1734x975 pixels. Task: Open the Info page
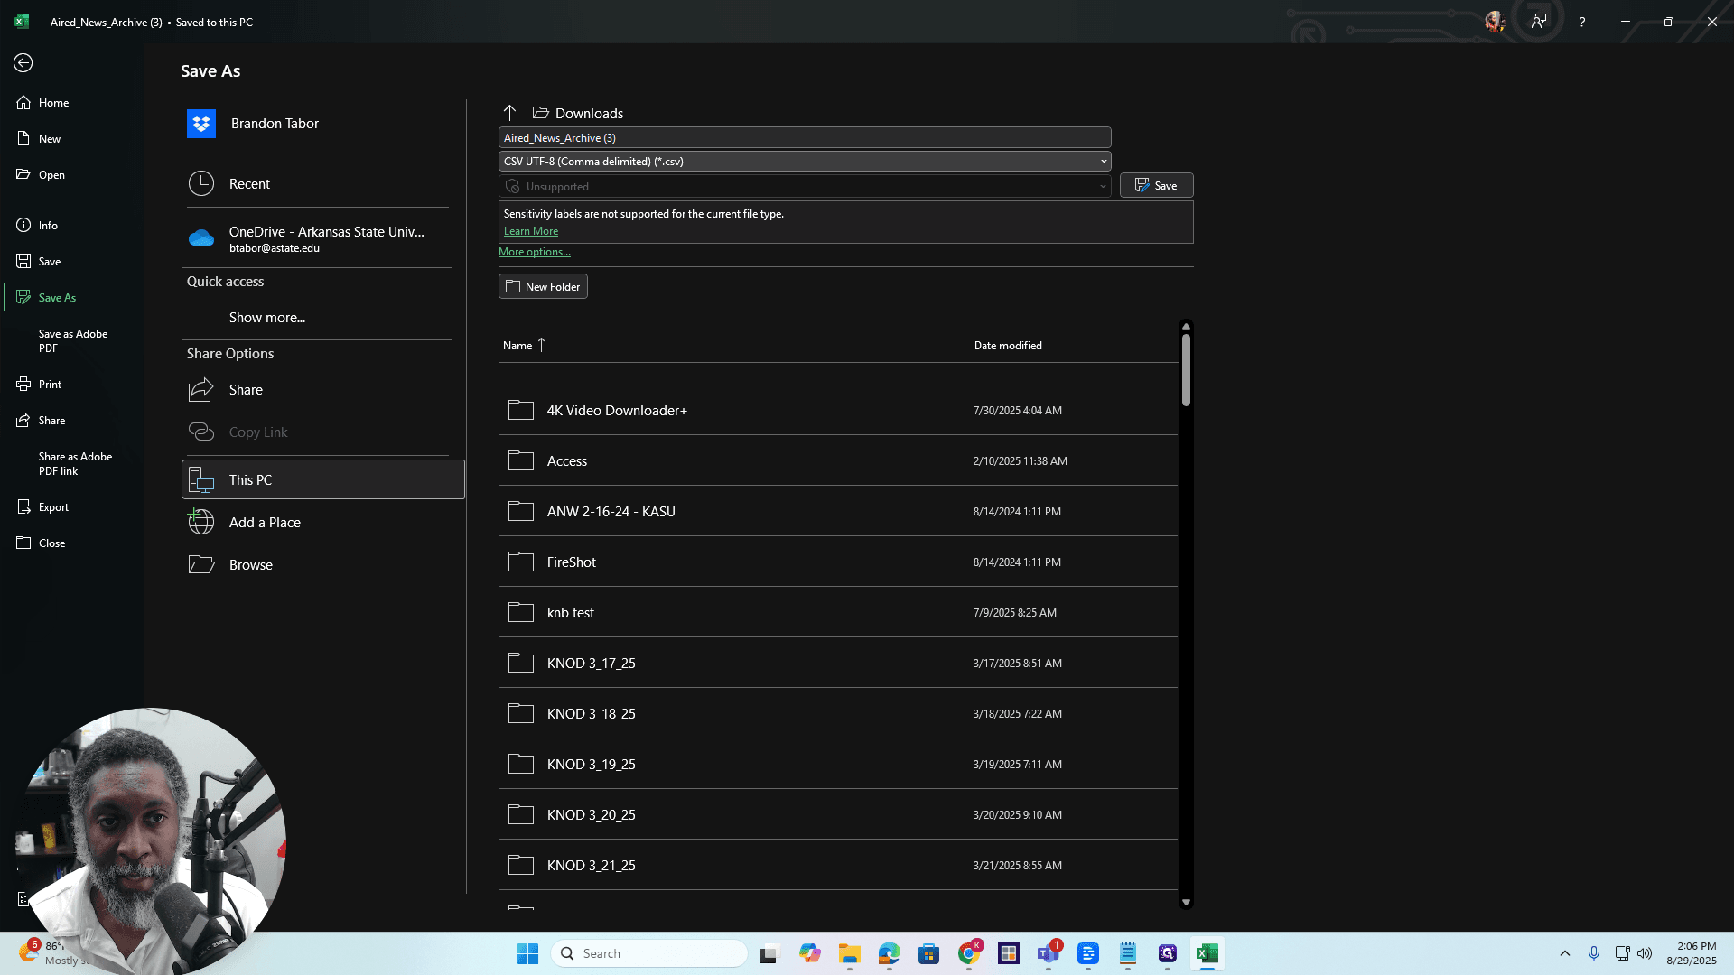[x=72, y=226]
